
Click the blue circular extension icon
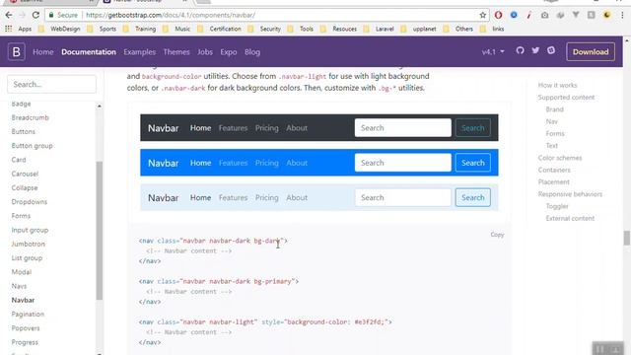514,16
